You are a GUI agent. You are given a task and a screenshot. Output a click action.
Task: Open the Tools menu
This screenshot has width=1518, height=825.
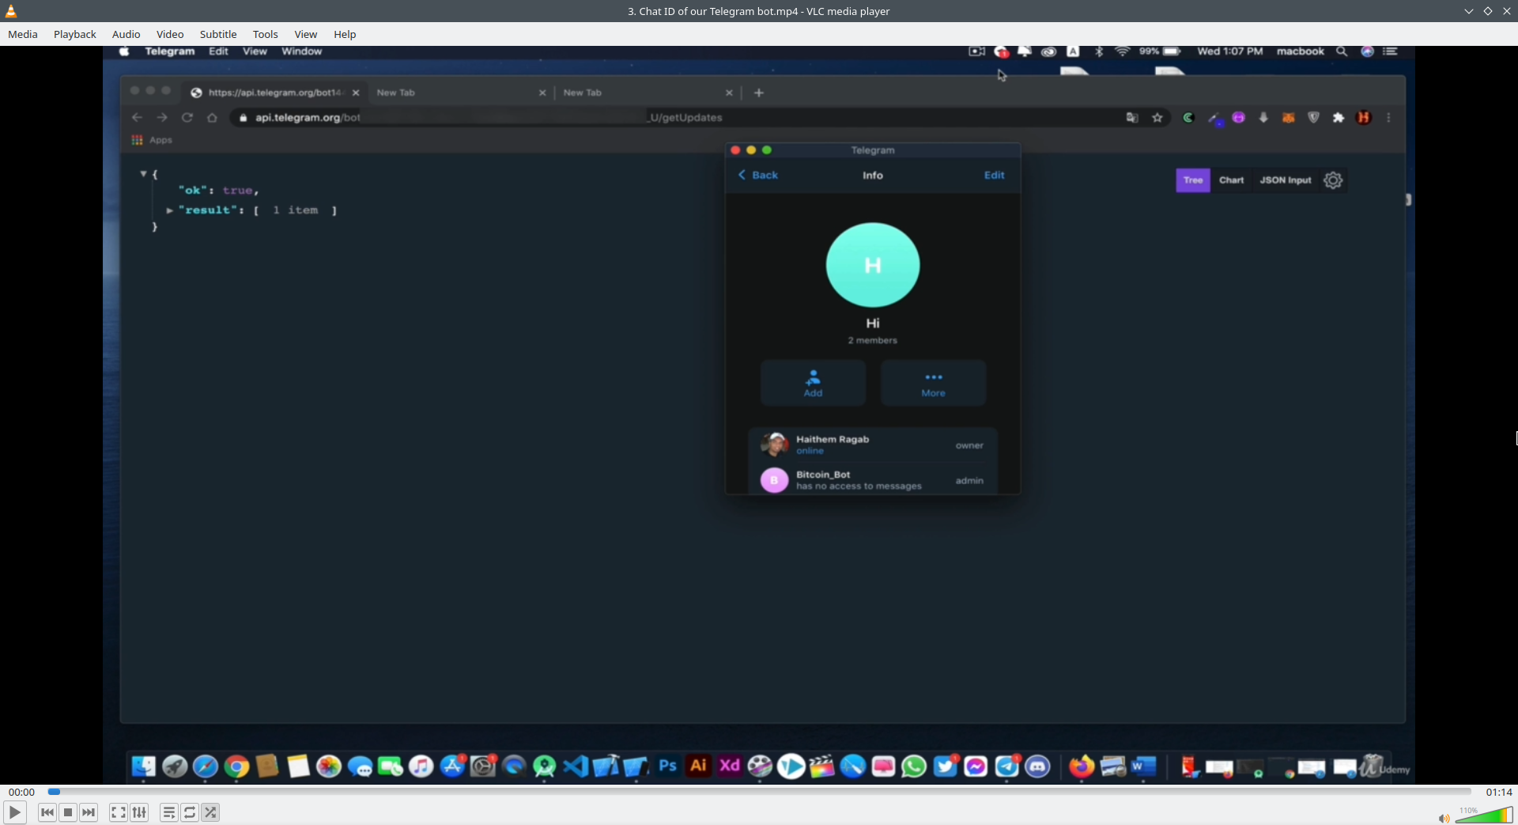tap(266, 34)
